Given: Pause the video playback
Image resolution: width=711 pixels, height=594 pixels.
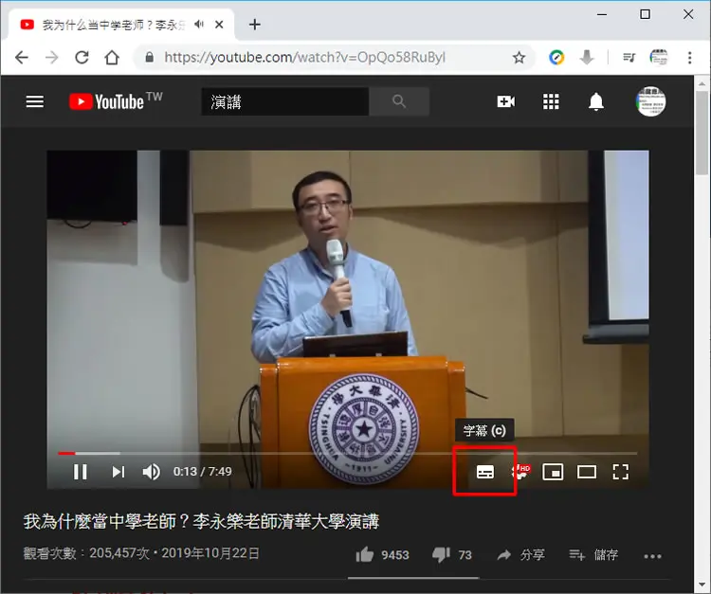Looking at the screenshot, I should [x=81, y=472].
